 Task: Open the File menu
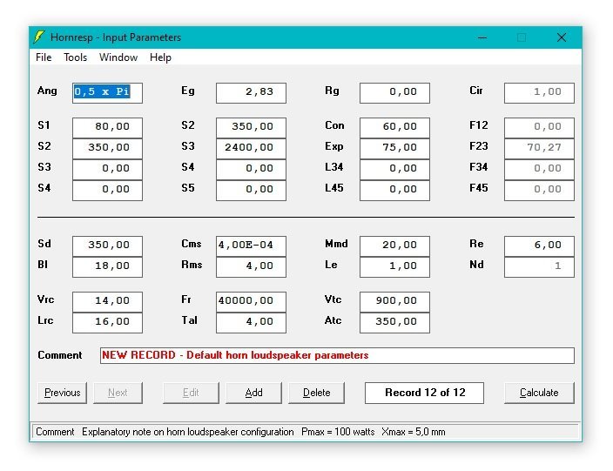44,57
